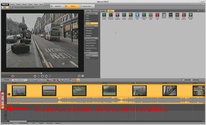
Task: Expand the Optim. de imagen section
Action: click(x=91, y=14)
